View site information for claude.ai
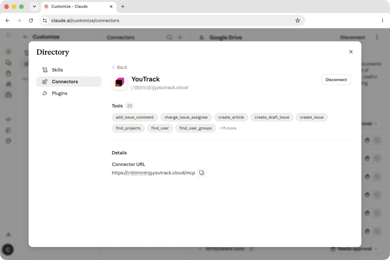Image resolution: width=390 pixels, height=260 pixels. point(45,20)
